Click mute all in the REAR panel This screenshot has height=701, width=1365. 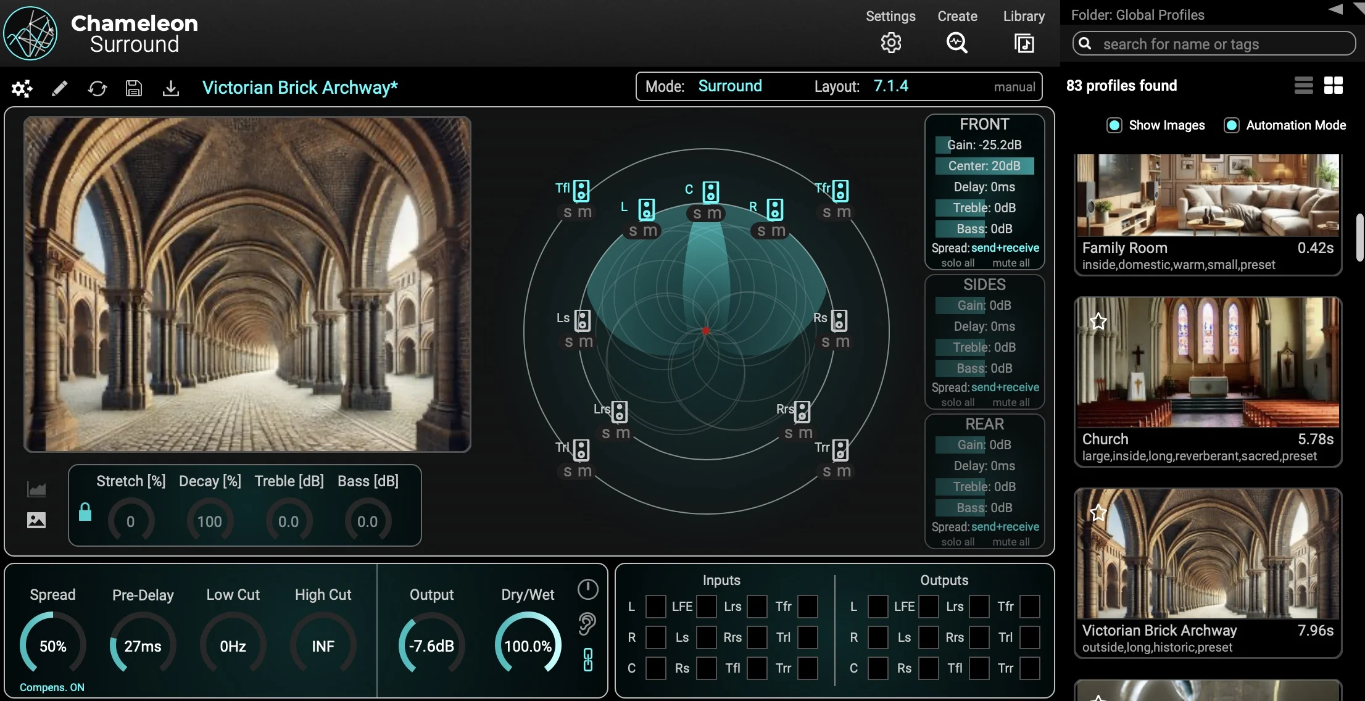pyautogui.click(x=1011, y=541)
